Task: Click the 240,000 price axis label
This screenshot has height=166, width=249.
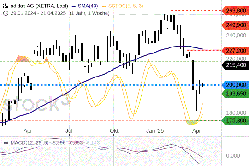Action: point(236,36)
